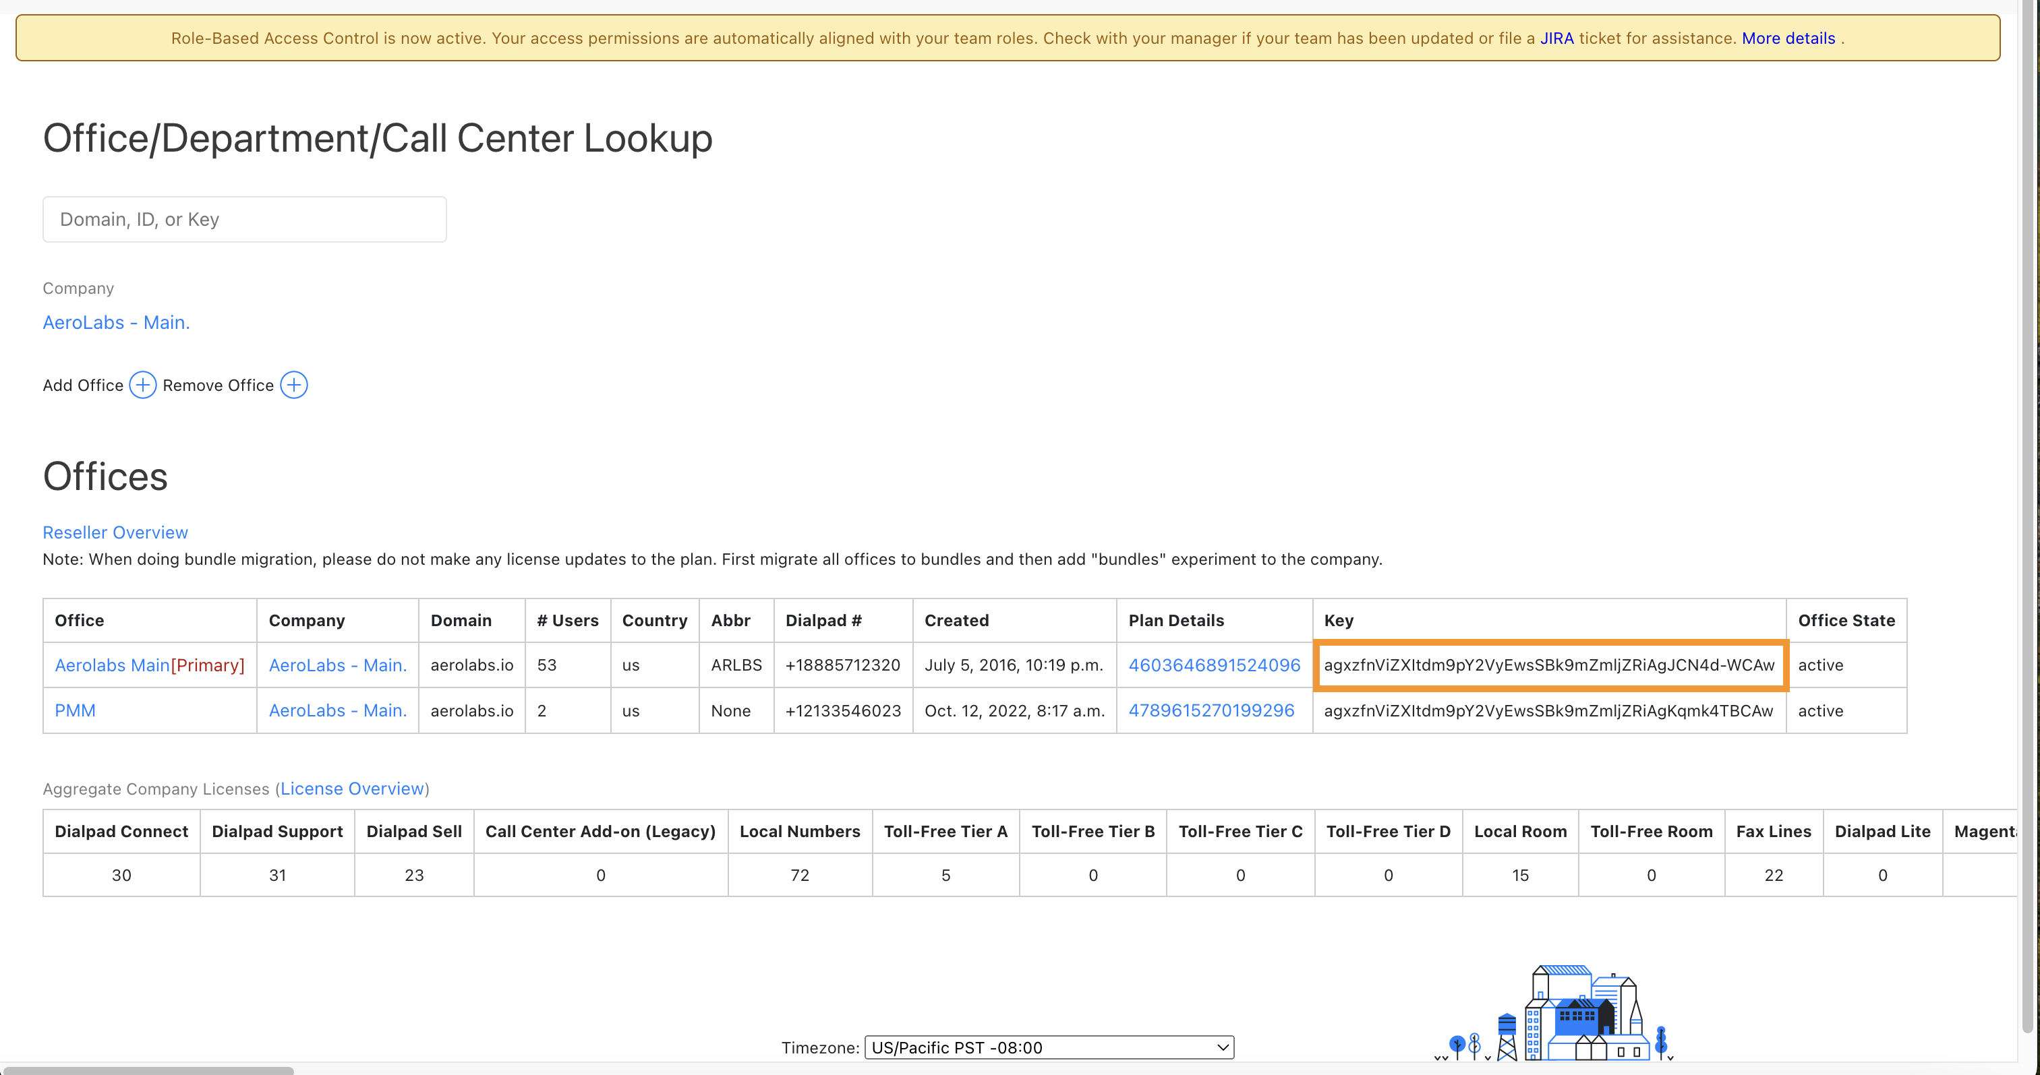Click the PMM office link
The height and width of the screenshot is (1075, 2040).
pos(74,711)
